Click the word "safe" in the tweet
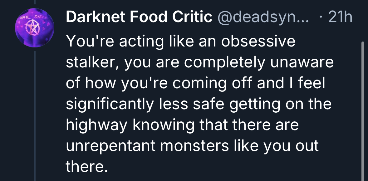 (x=211, y=105)
